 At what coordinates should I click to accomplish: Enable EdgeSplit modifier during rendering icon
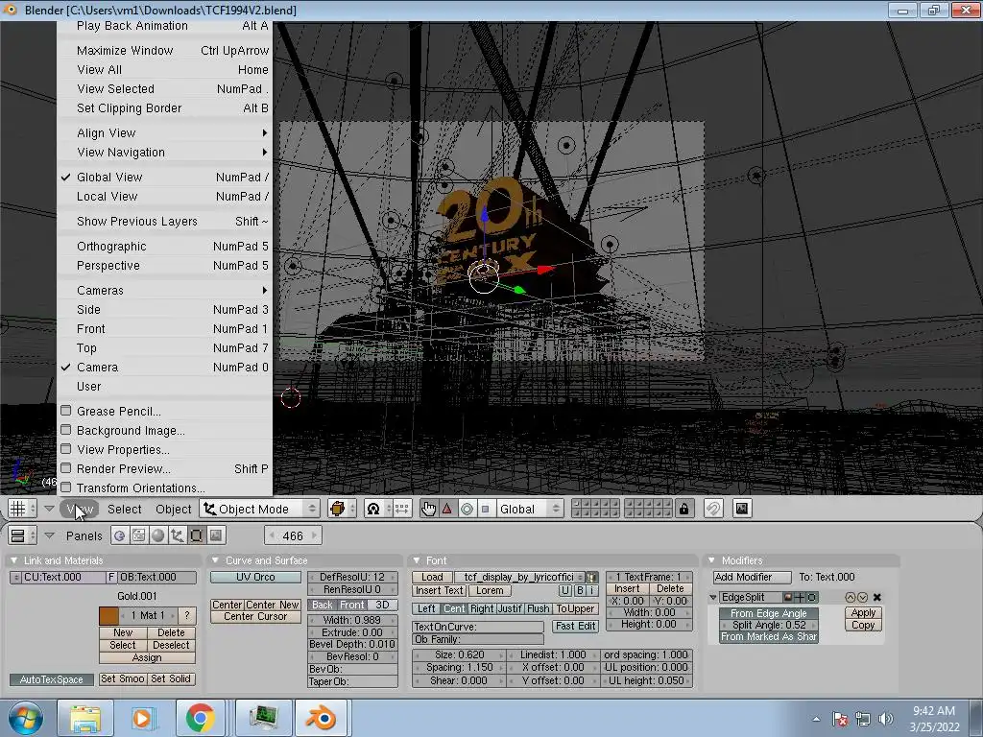click(788, 597)
